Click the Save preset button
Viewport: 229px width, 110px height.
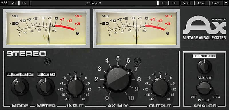[x=216, y=3]
